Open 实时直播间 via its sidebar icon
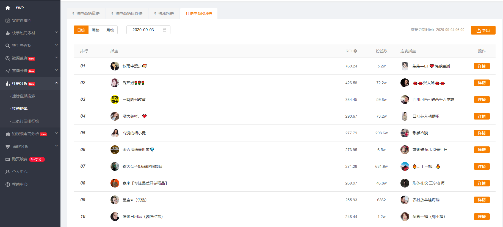Viewport: 503px width, 227px height. point(8,21)
